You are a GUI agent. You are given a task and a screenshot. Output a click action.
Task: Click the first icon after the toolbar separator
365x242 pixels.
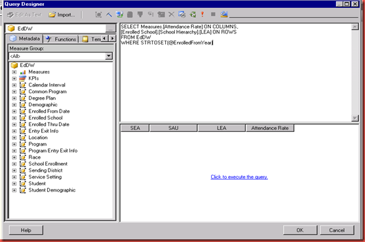tap(98, 14)
